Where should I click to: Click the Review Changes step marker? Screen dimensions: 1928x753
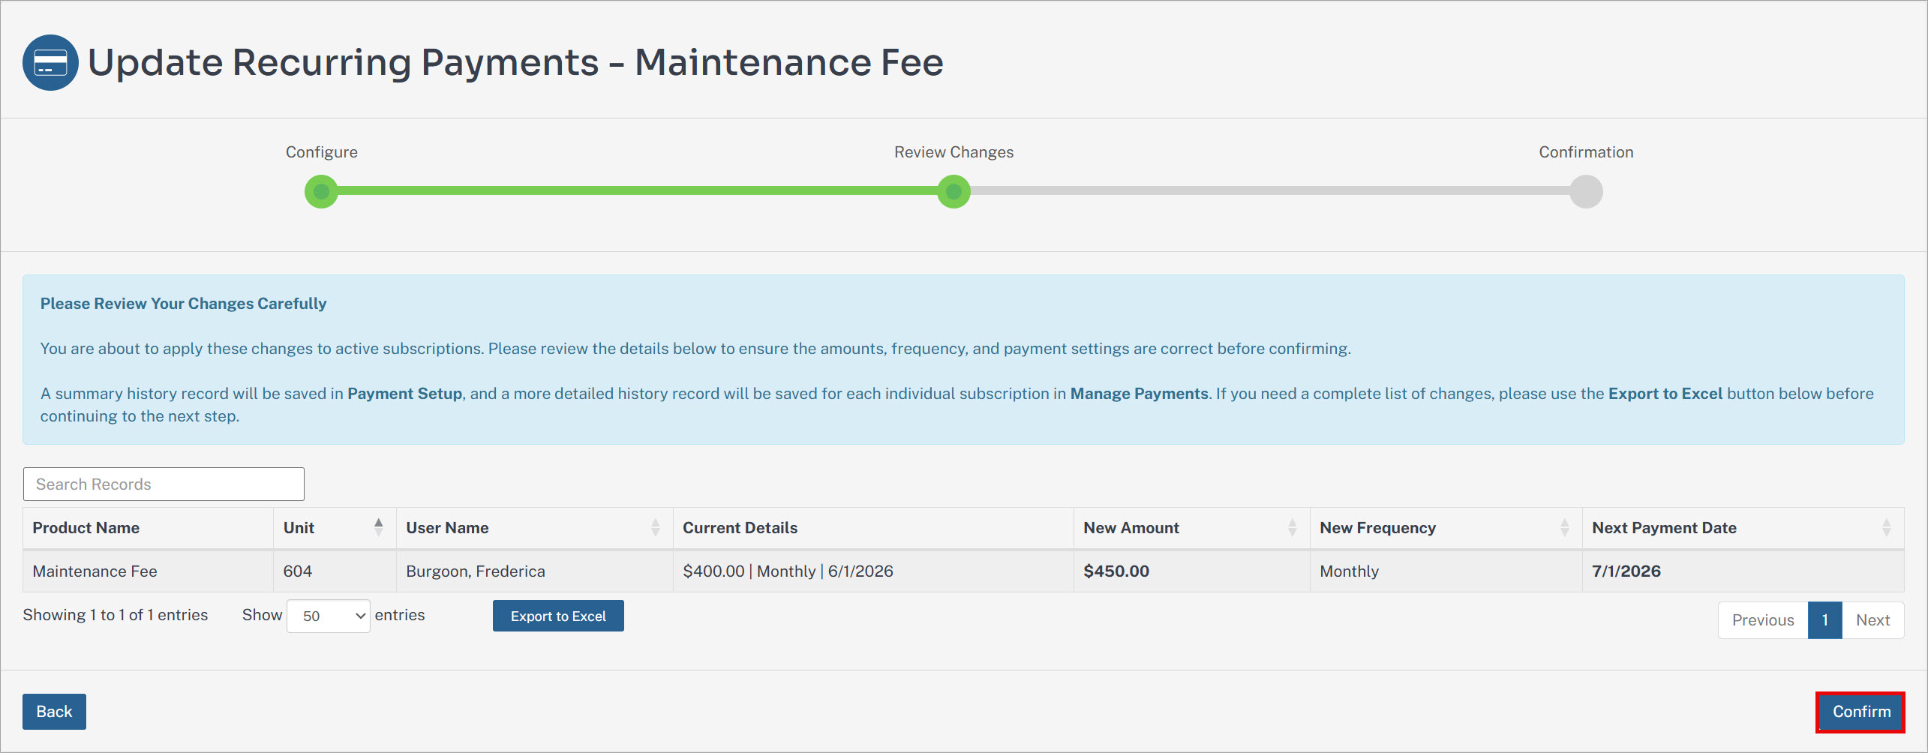click(953, 191)
